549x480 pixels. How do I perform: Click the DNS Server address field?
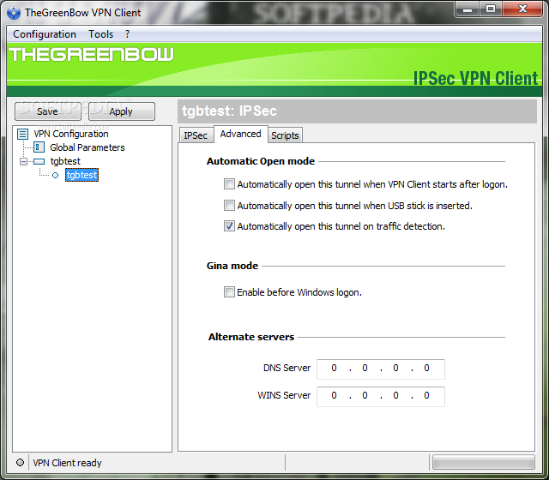click(x=381, y=369)
